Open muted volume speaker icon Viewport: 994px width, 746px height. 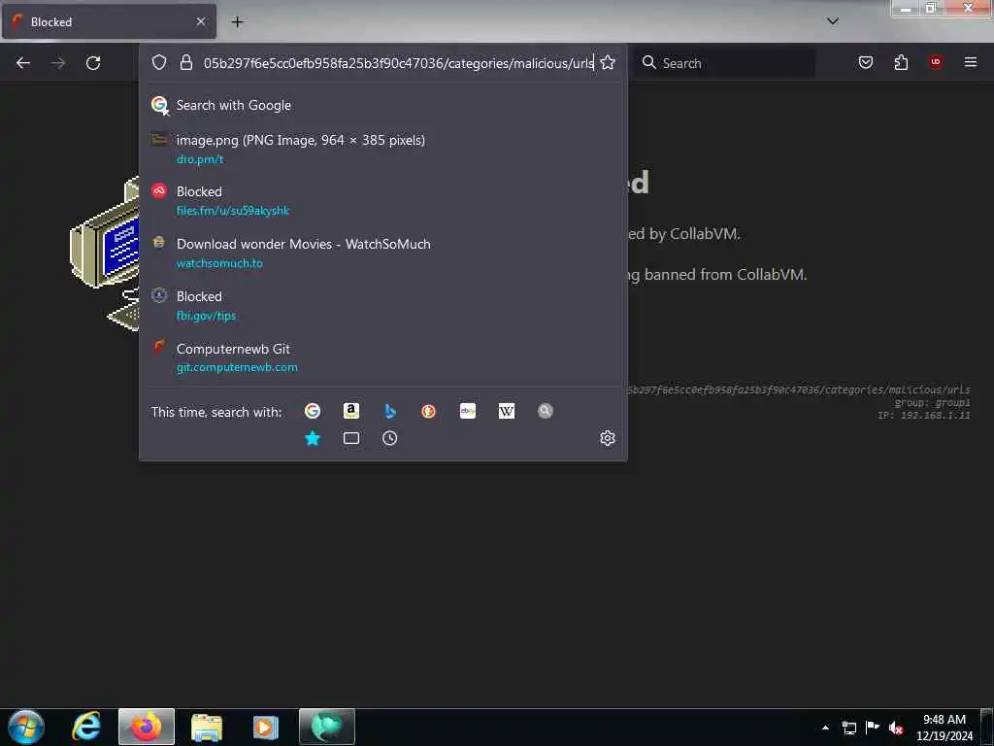896,728
